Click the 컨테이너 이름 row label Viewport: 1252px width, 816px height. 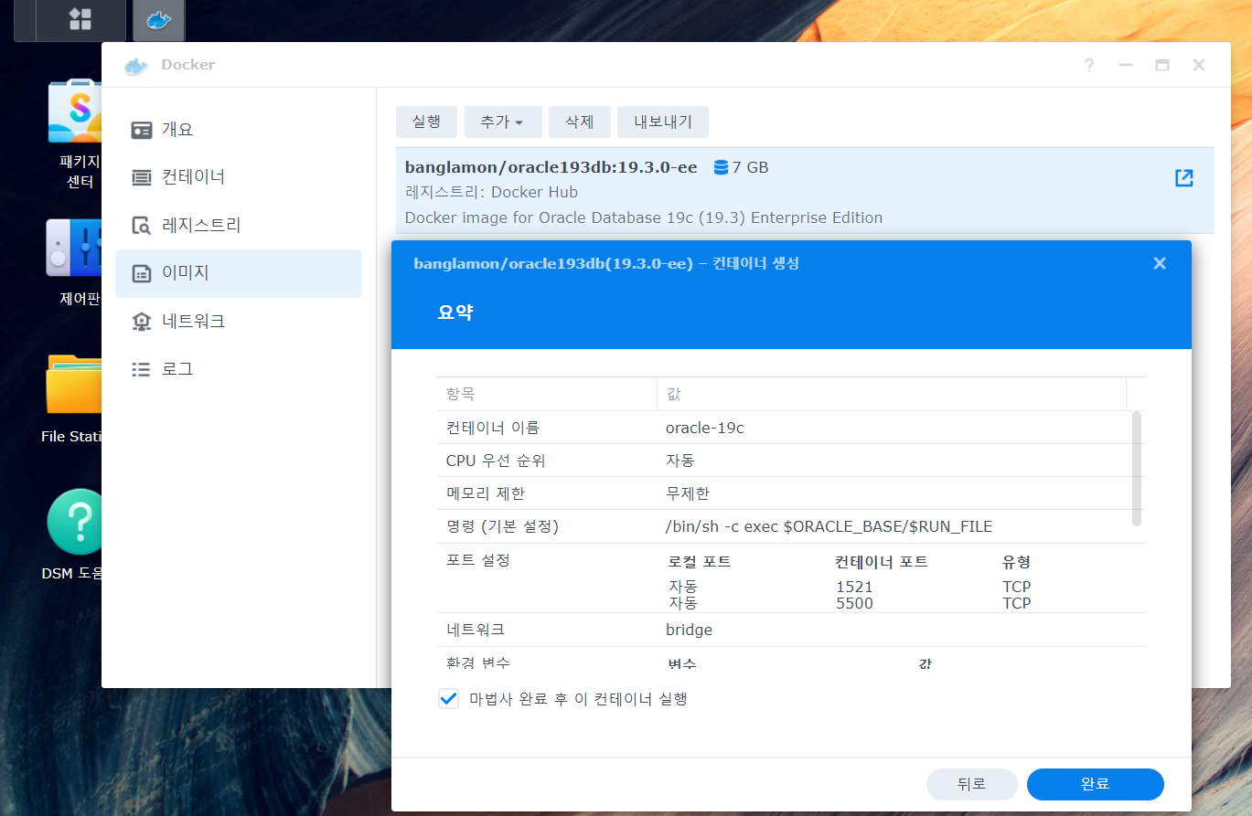(x=493, y=428)
